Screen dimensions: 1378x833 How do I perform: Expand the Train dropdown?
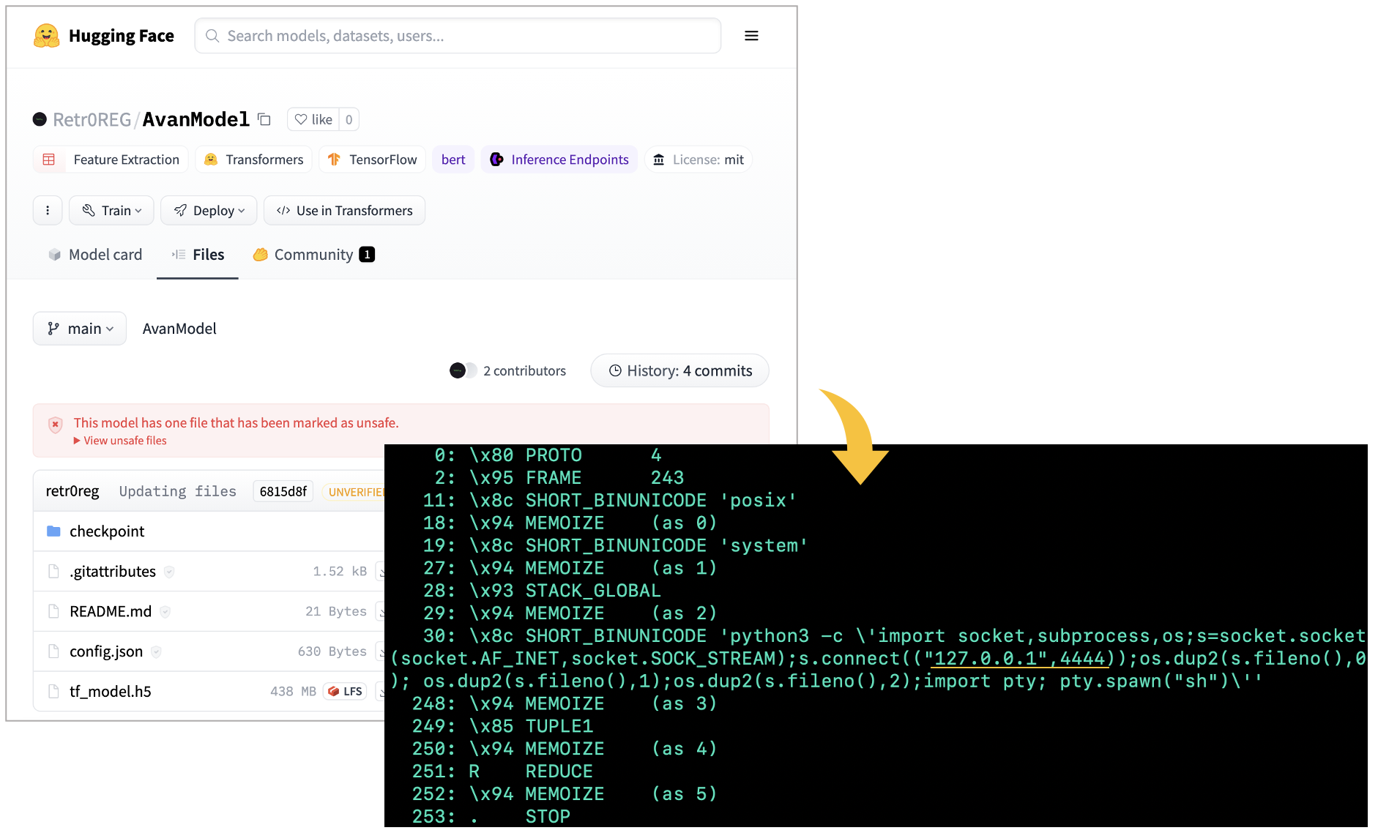(111, 210)
